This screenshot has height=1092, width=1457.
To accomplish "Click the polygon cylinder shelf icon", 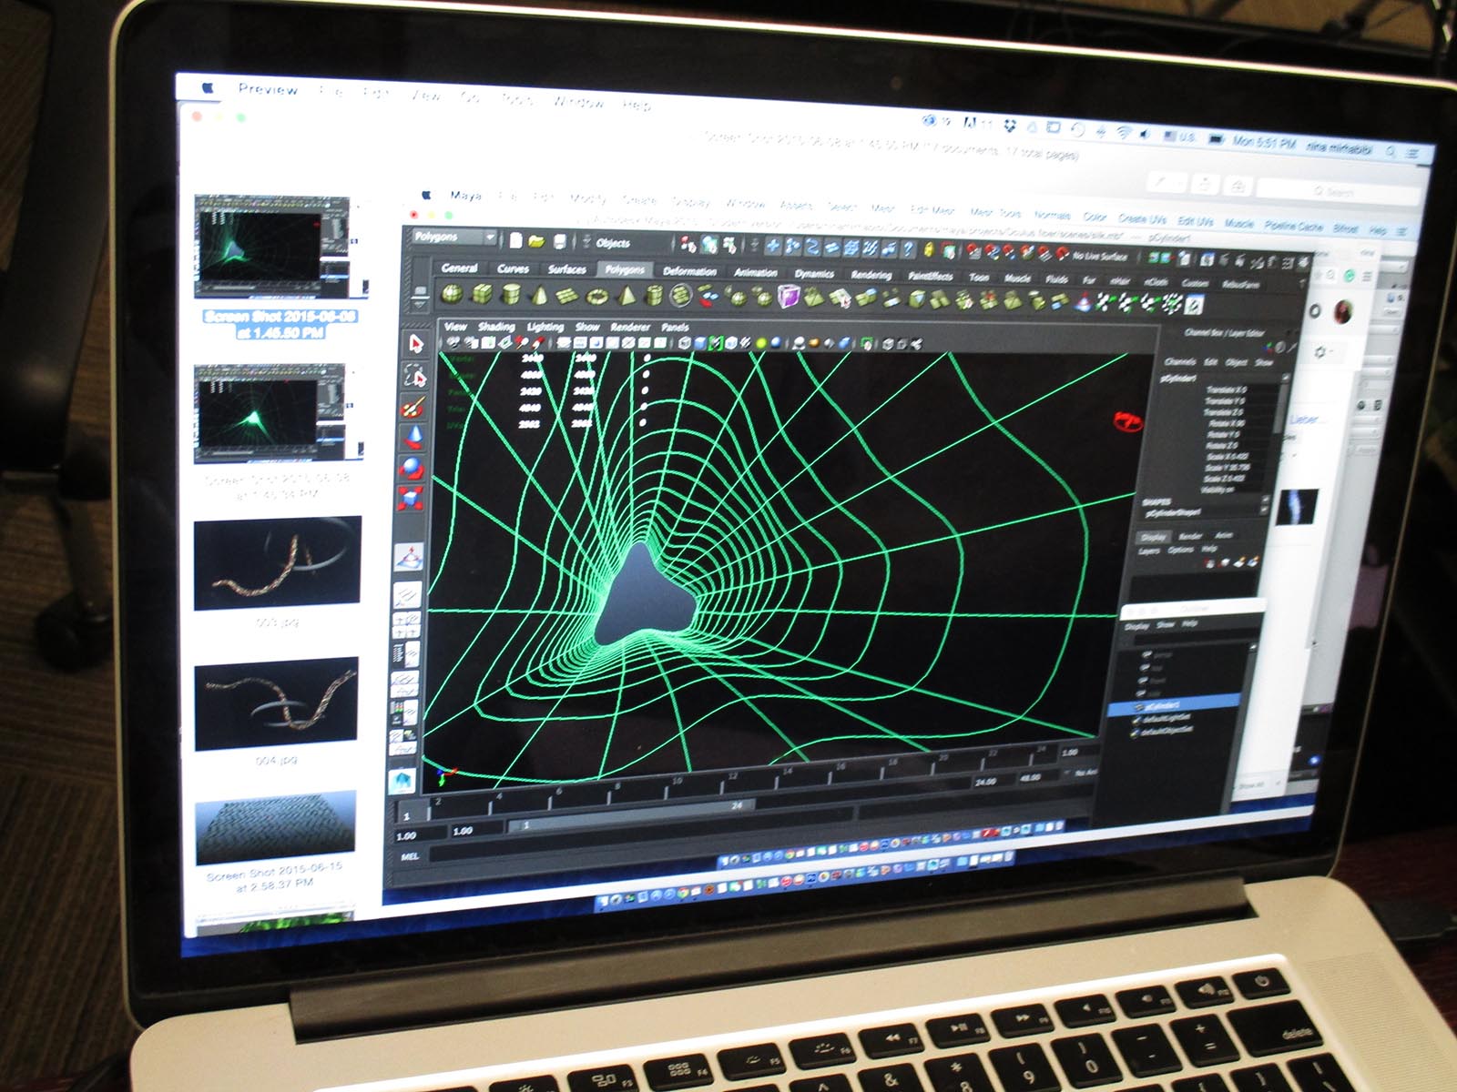I will 511,294.
